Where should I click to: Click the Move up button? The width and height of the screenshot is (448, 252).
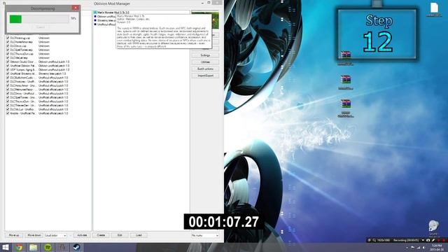14,235
